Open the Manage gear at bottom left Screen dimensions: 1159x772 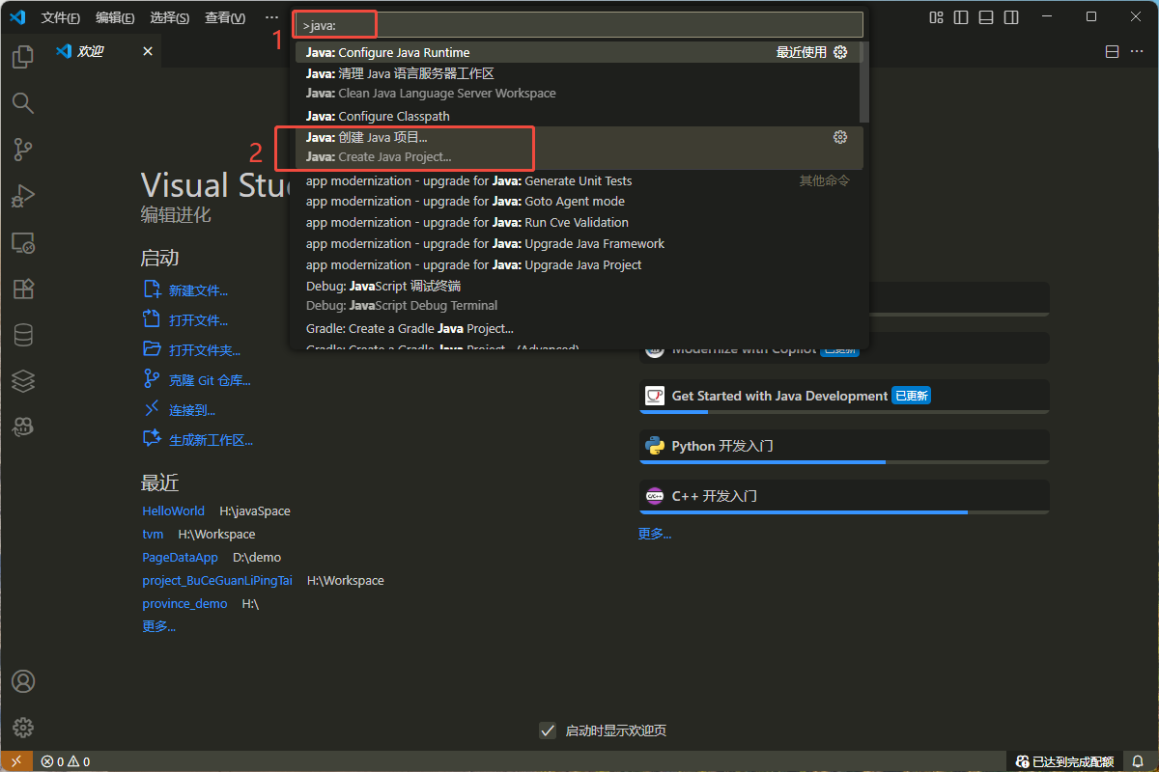(x=22, y=728)
